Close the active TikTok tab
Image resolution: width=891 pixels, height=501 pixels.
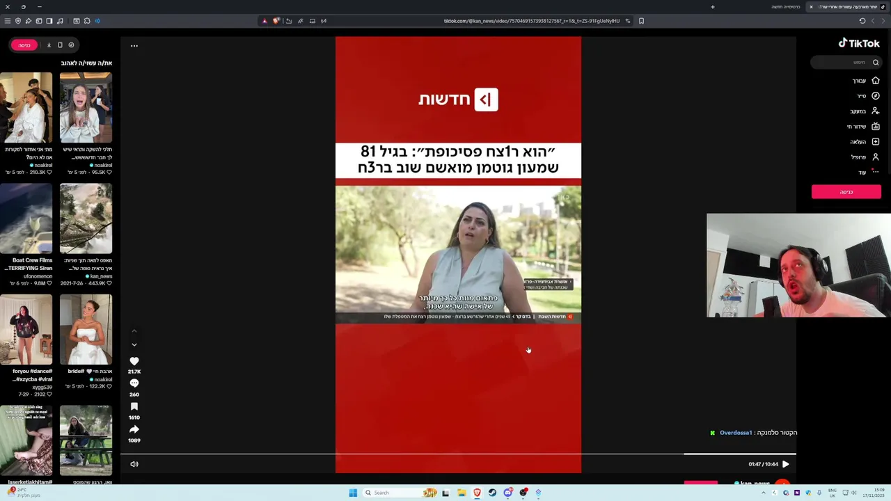click(x=811, y=7)
